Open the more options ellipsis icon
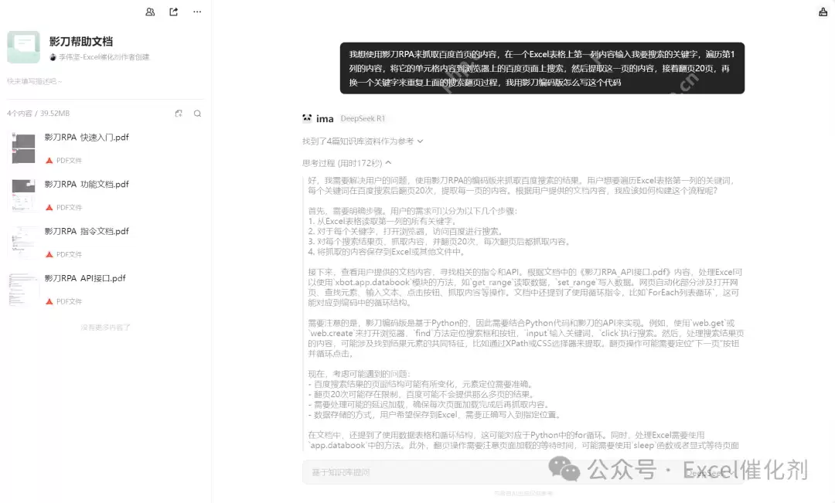Image resolution: width=835 pixels, height=503 pixels. click(196, 11)
